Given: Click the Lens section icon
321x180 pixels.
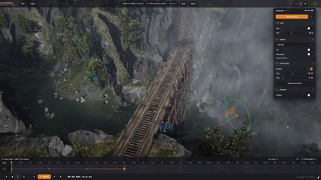Looking at the screenshot, I should pos(278,23).
